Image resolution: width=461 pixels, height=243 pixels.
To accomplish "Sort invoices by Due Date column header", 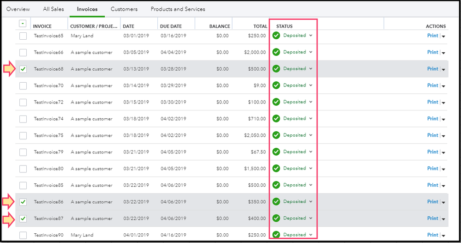I will [171, 26].
